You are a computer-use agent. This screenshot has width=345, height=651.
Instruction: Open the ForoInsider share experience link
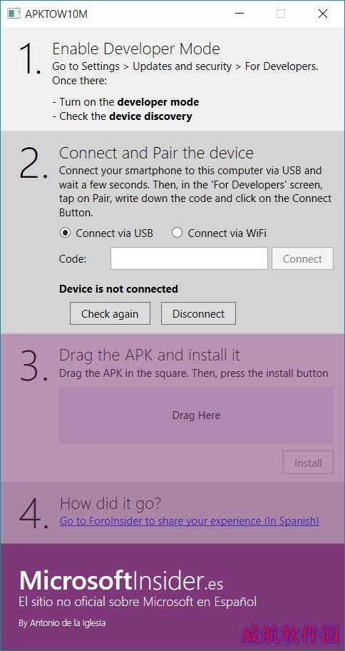(x=190, y=520)
